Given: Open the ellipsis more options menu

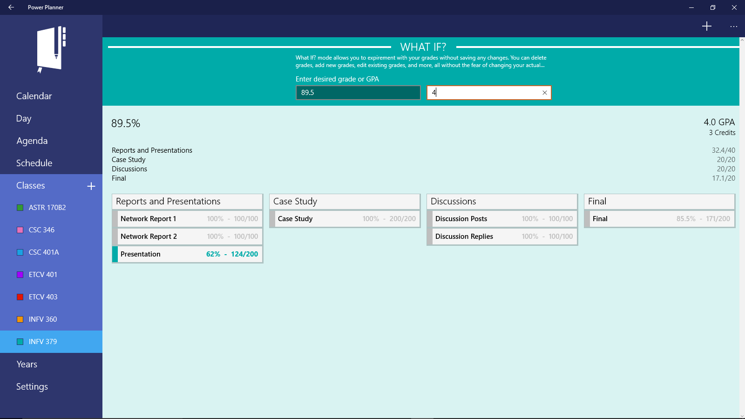Looking at the screenshot, I should pos(733,27).
